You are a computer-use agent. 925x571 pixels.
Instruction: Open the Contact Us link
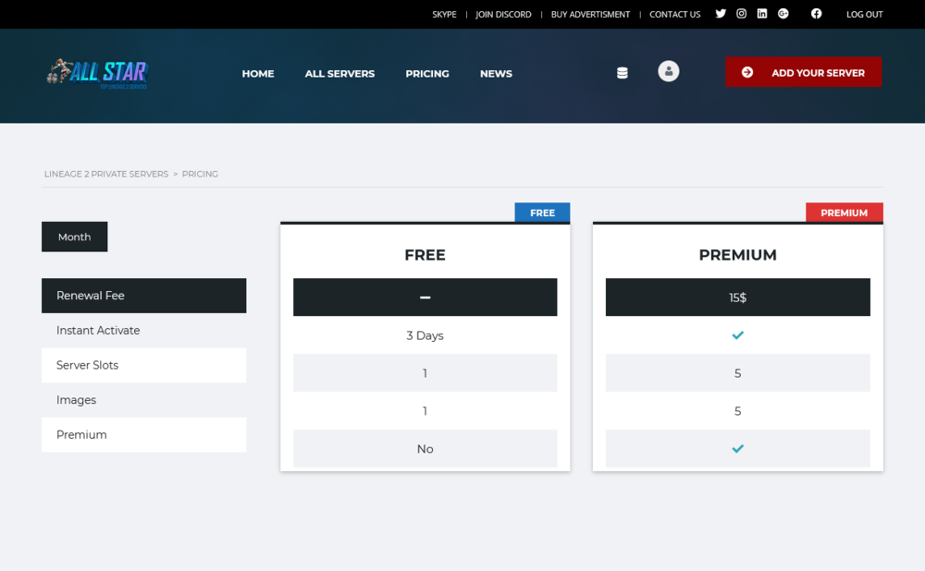[674, 15]
